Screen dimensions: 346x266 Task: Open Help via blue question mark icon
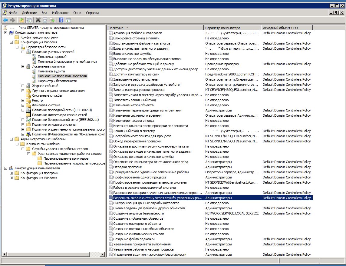[61, 20]
